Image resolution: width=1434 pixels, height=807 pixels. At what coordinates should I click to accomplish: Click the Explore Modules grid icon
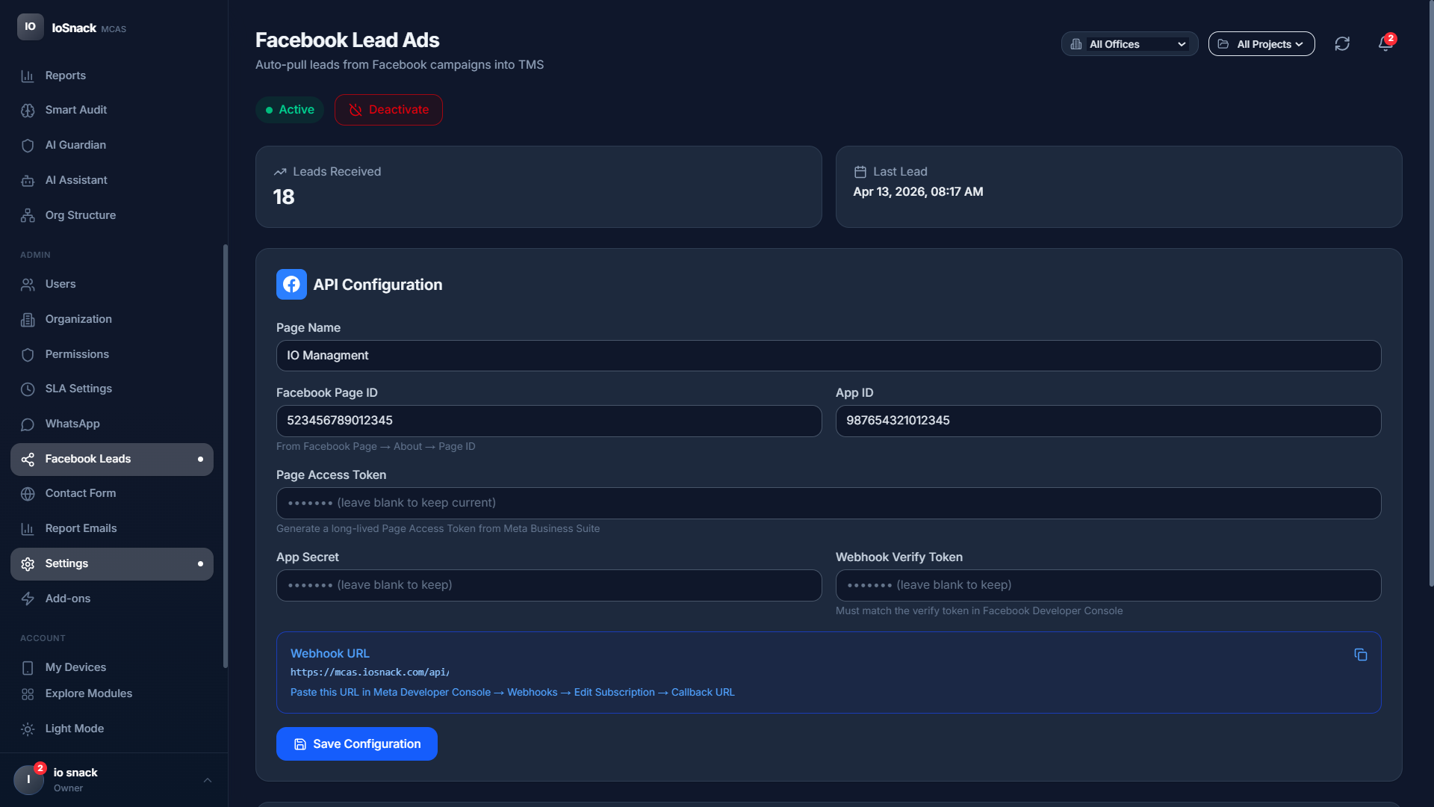(28, 693)
